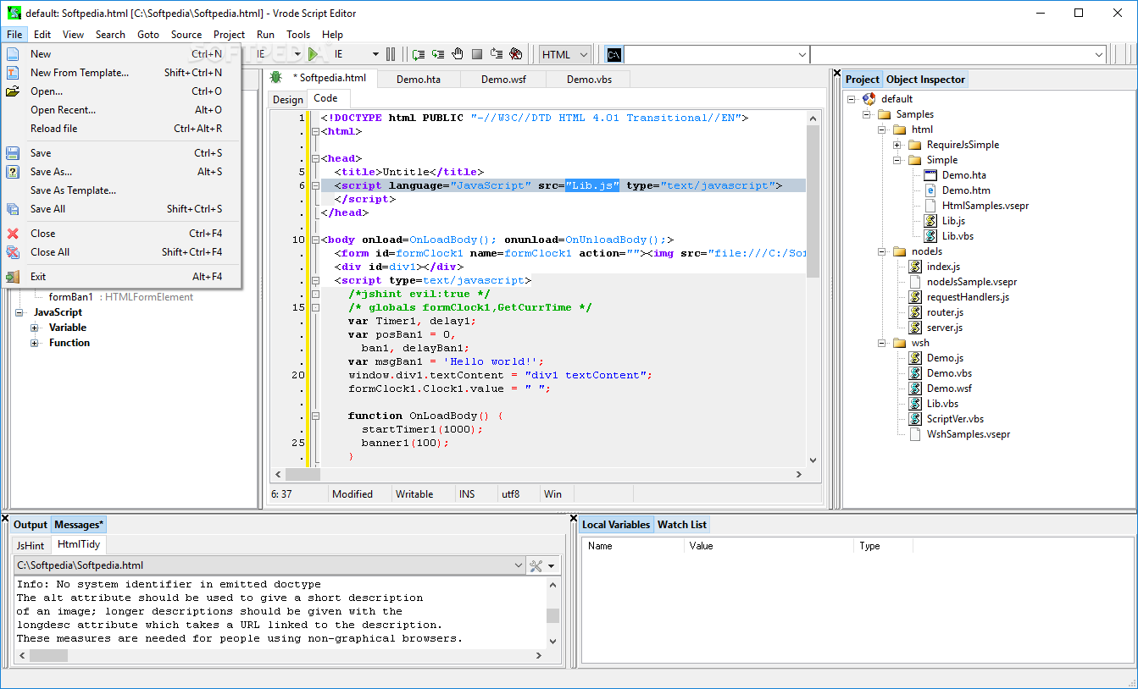
Task: Click the default project root node
Action: pos(897,99)
